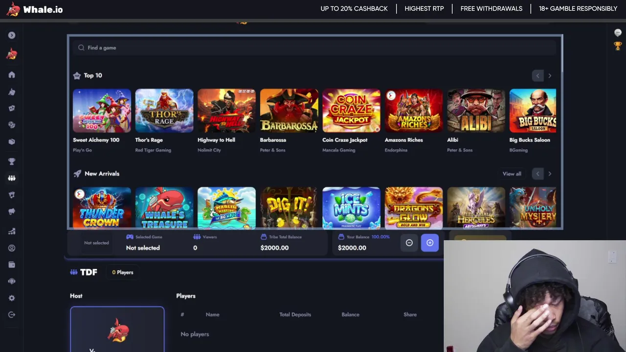Open the trophy icon in sidebar
Image resolution: width=626 pixels, height=352 pixels.
(12, 161)
